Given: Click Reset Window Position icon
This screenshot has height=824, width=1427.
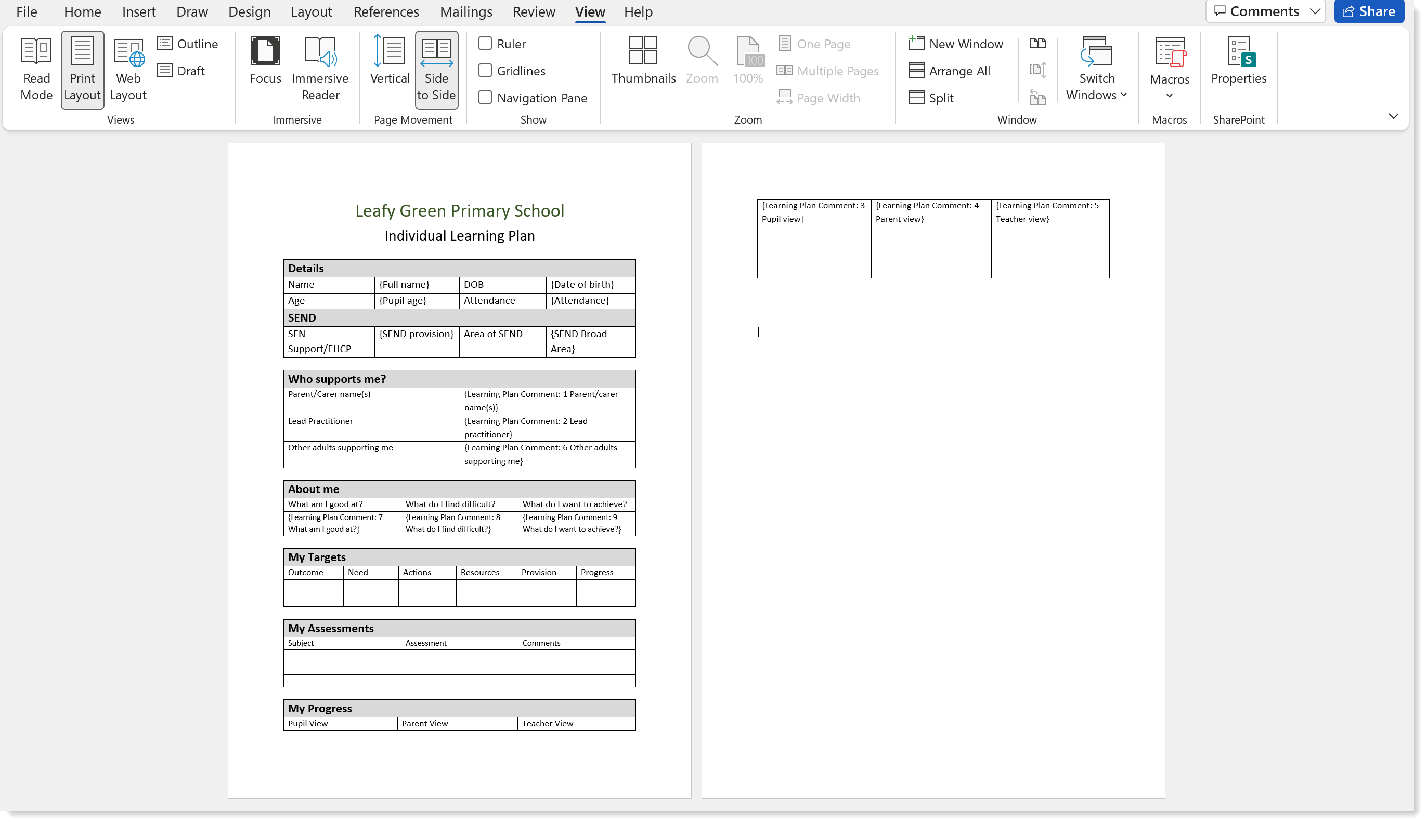Looking at the screenshot, I should (x=1037, y=97).
